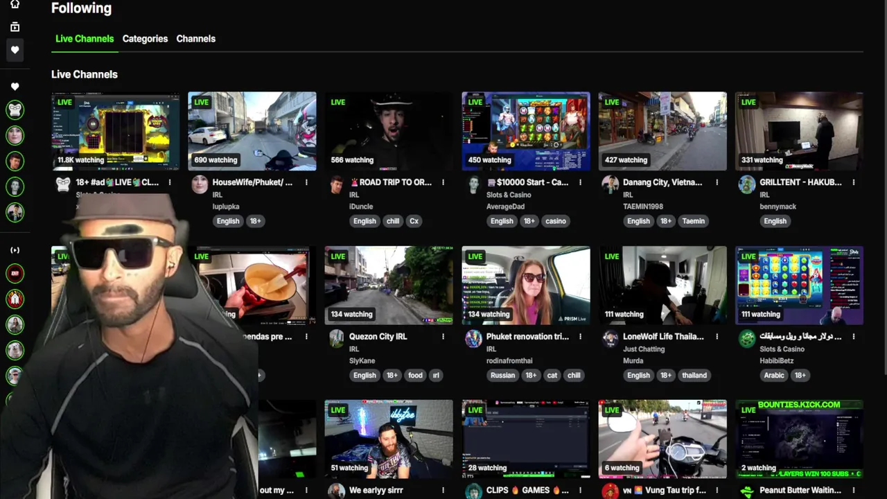Select the irl tag on SlyKane's stream
The width and height of the screenshot is (887, 499).
[436, 375]
